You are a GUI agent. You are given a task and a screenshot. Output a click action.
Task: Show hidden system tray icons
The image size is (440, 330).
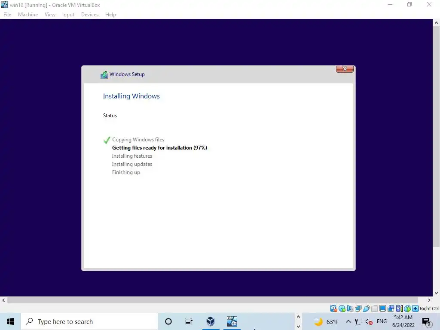(348, 321)
